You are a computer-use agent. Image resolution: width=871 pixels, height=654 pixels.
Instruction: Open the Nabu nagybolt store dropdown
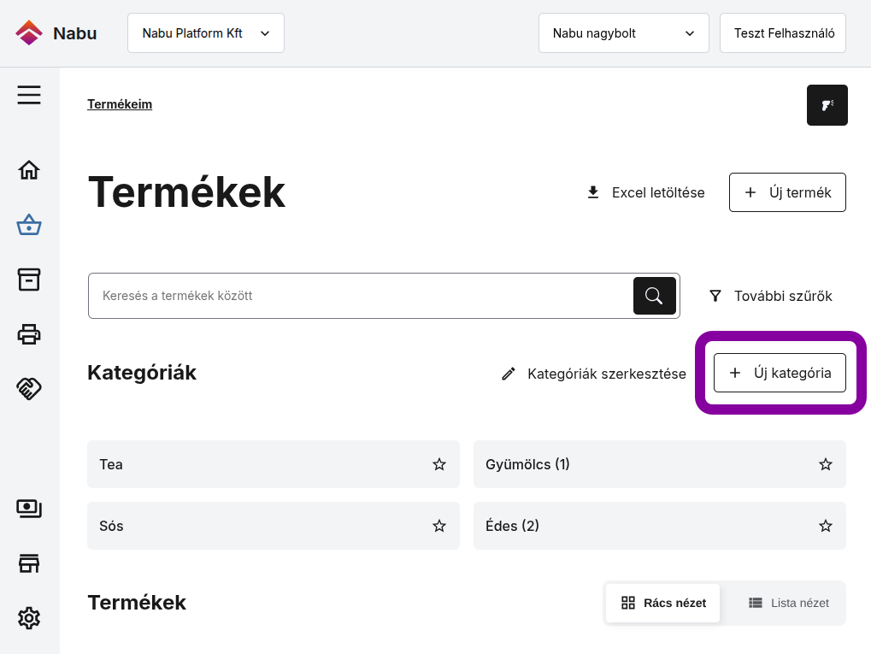[x=623, y=33]
